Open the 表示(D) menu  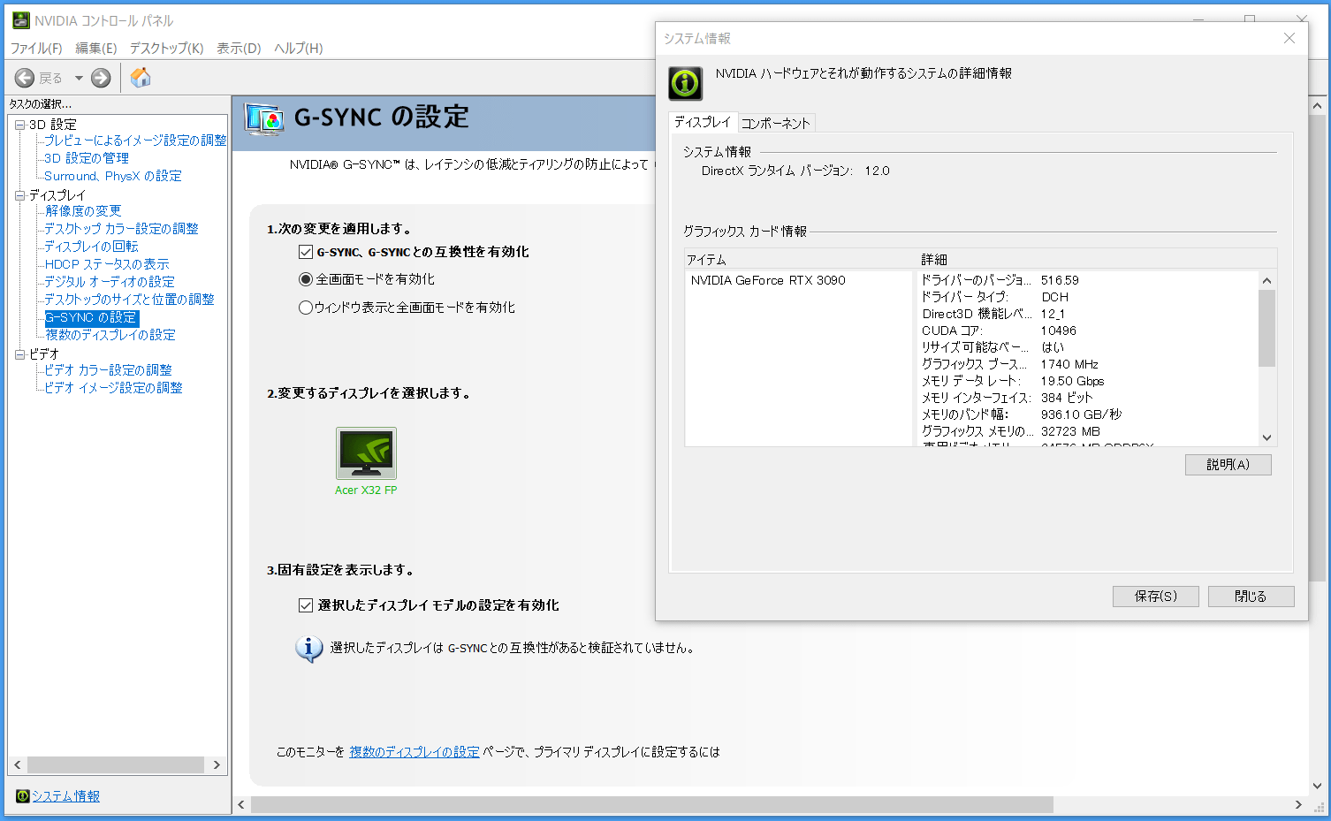[x=239, y=48]
